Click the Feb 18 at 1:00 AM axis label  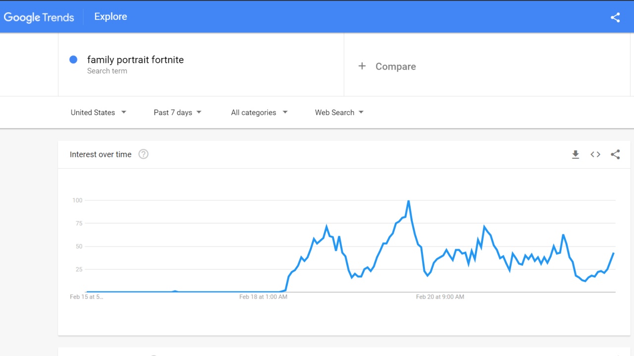pyautogui.click(x=263, y=297)
